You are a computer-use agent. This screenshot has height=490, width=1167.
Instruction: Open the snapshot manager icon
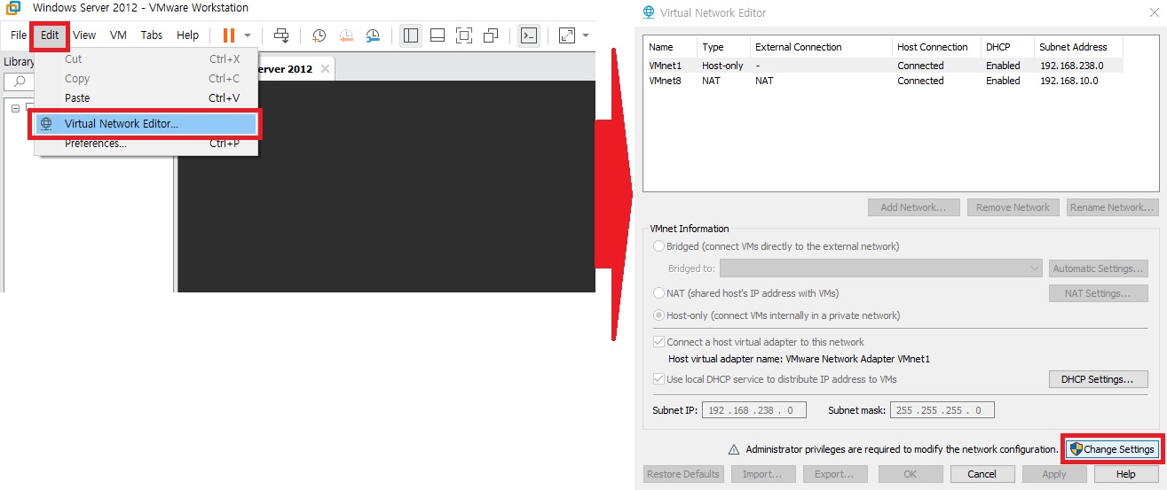click(373, 35)
